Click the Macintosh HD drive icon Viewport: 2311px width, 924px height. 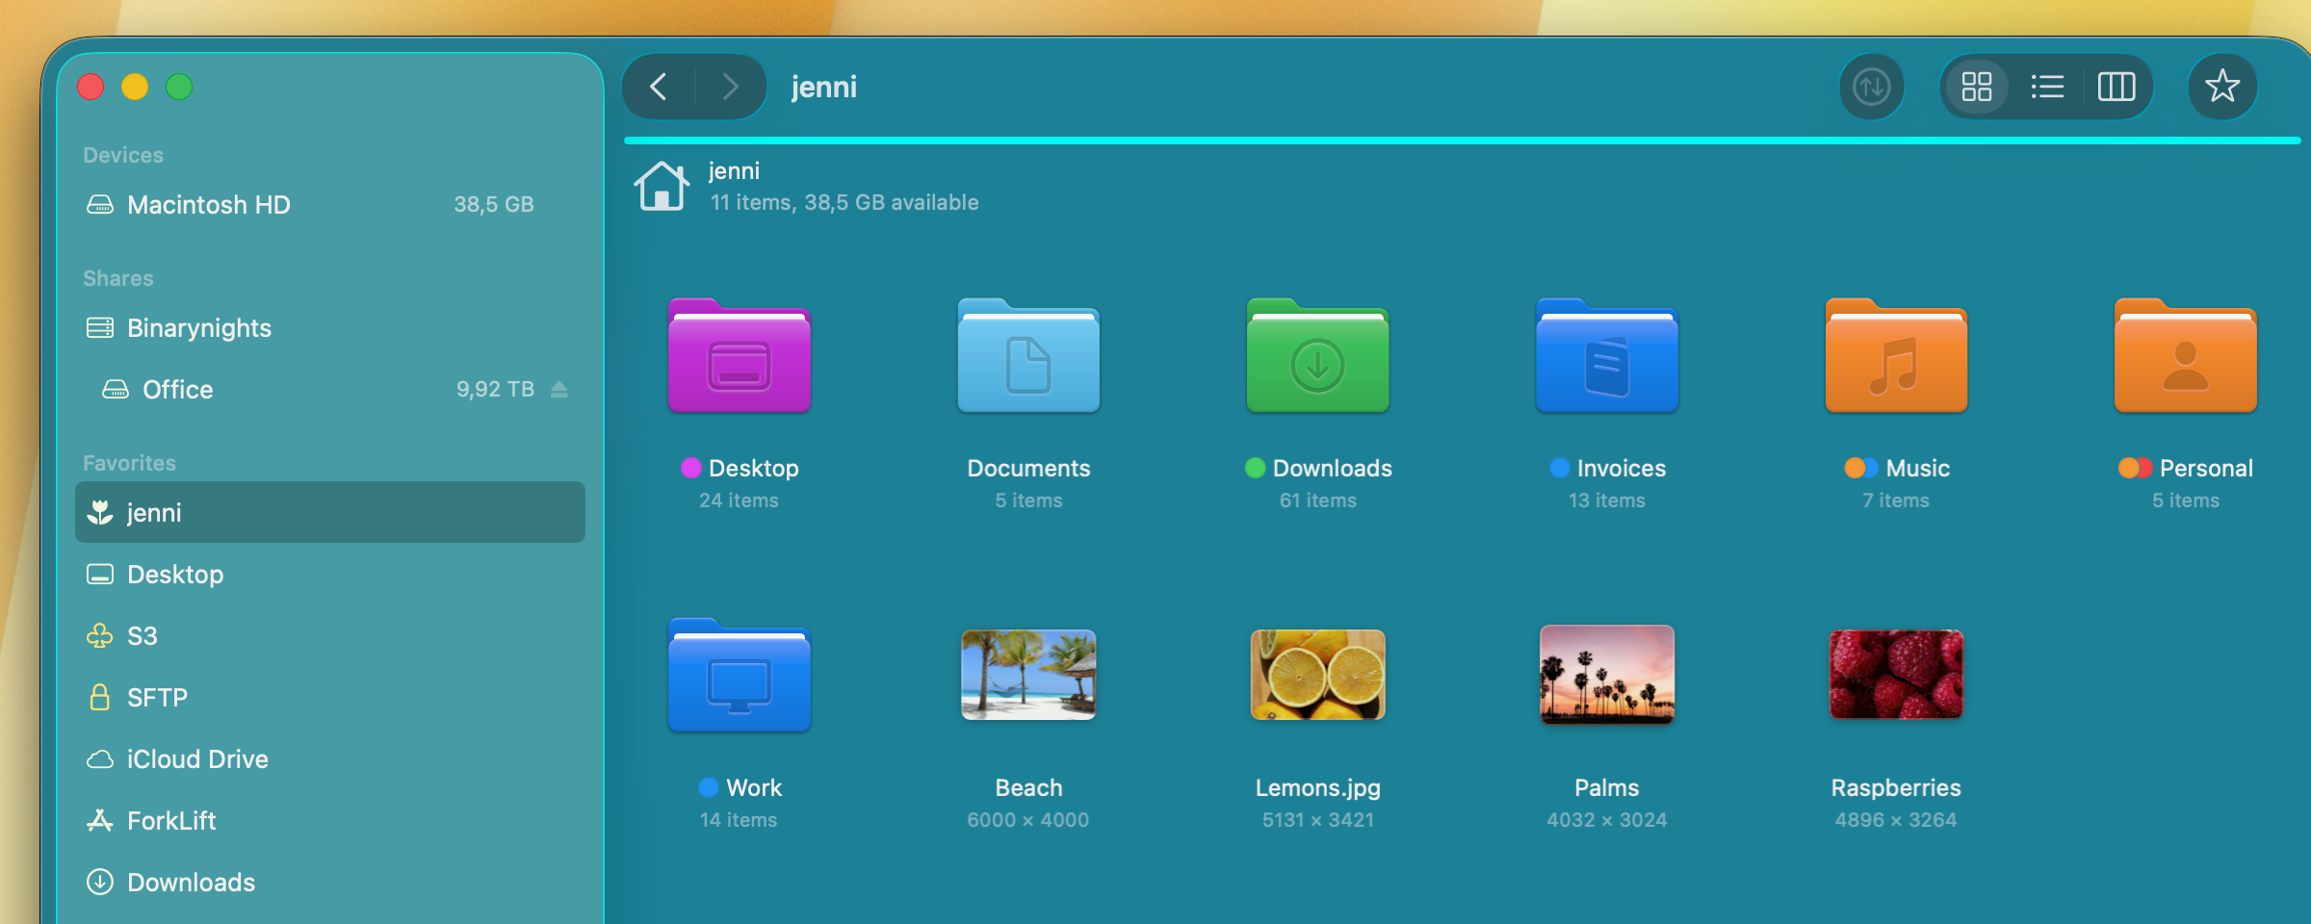coord(100,204)
